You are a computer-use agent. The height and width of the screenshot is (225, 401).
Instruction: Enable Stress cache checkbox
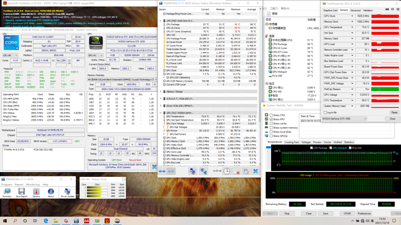coord(271,124)
